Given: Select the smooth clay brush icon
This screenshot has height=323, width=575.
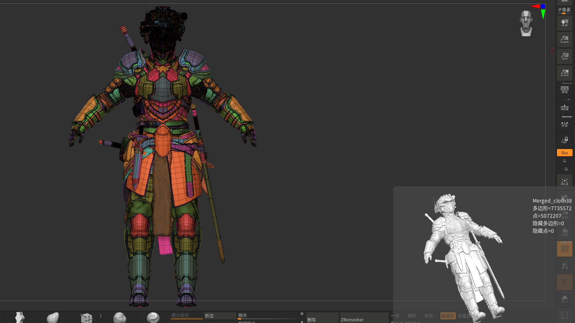Looking at the screenshot, I should pyautogui.click(x=53, y=317).
